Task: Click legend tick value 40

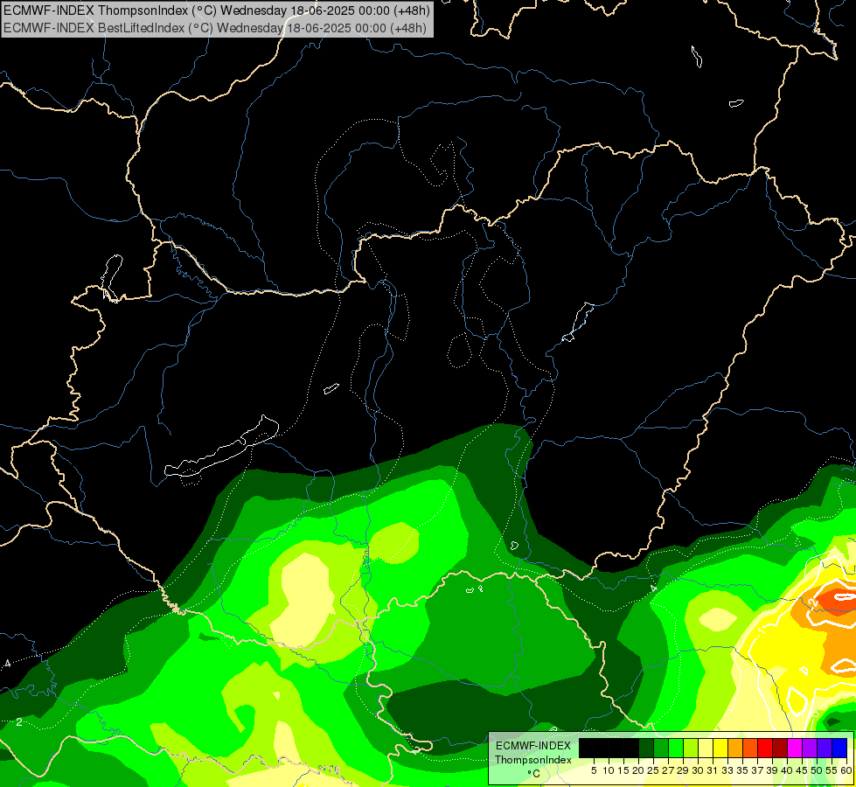Action: coord(787,770)
